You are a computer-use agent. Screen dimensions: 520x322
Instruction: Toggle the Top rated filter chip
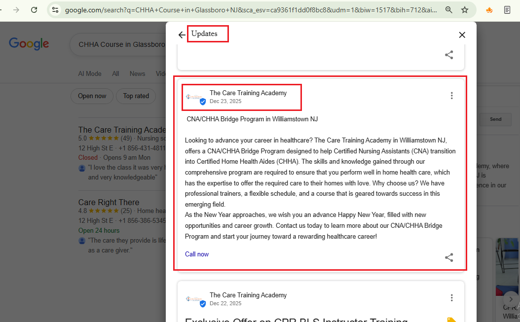click(136, 96)
